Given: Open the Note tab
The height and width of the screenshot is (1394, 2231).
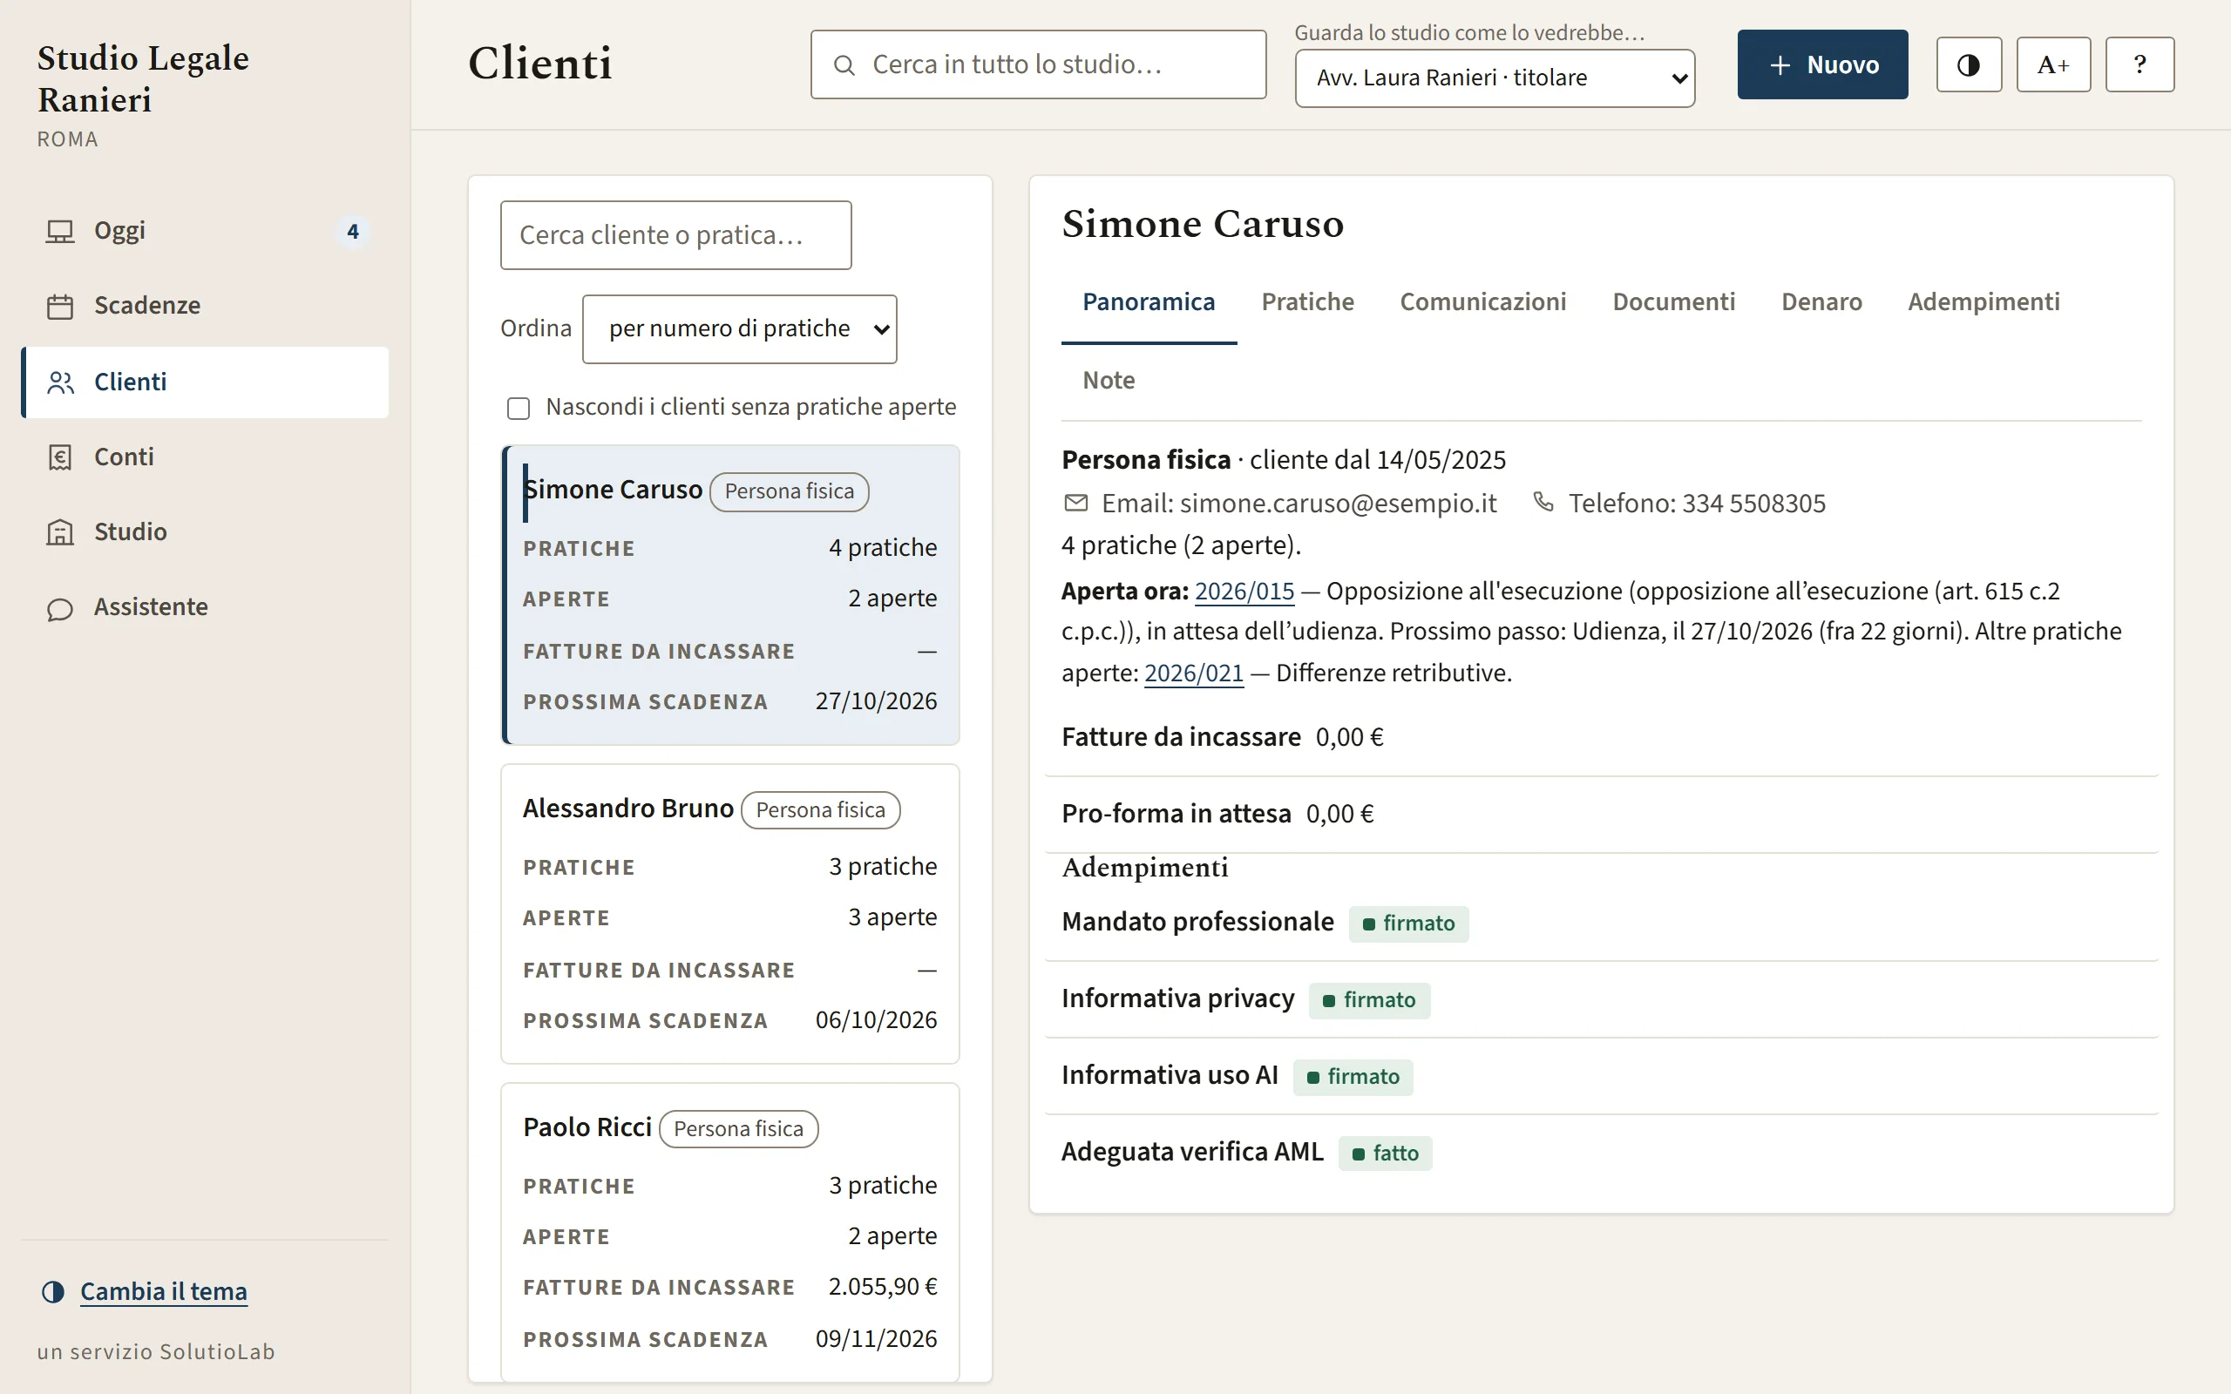Looking at the screenshot, I should tap(1109, 381).
